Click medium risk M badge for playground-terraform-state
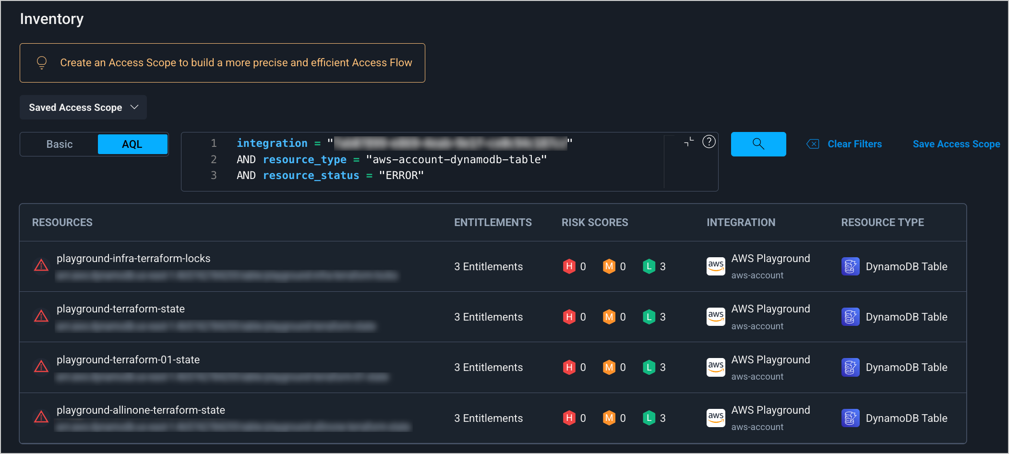1009x454 pixels. [x=609, y=317]
